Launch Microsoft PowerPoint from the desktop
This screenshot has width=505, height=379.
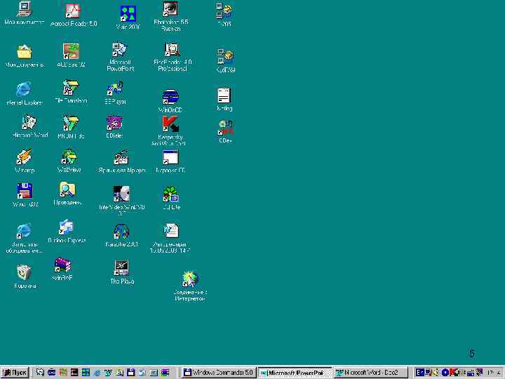(x=120, y=51)
